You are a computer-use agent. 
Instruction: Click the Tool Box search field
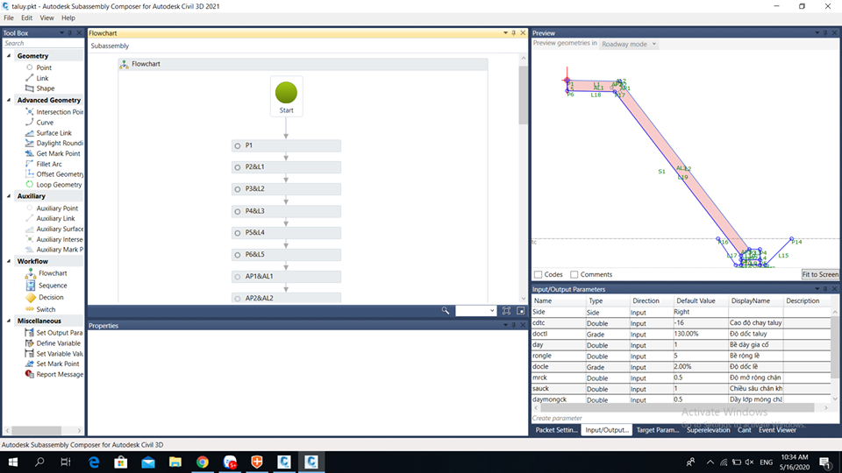click(42, 44)
